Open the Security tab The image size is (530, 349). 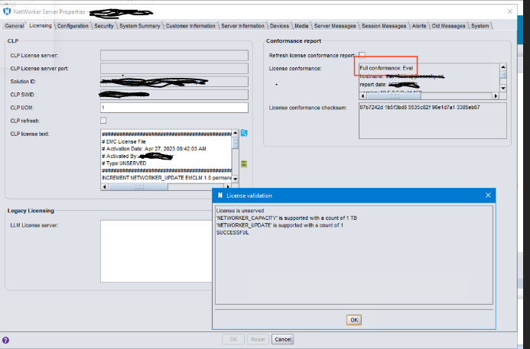104,26
